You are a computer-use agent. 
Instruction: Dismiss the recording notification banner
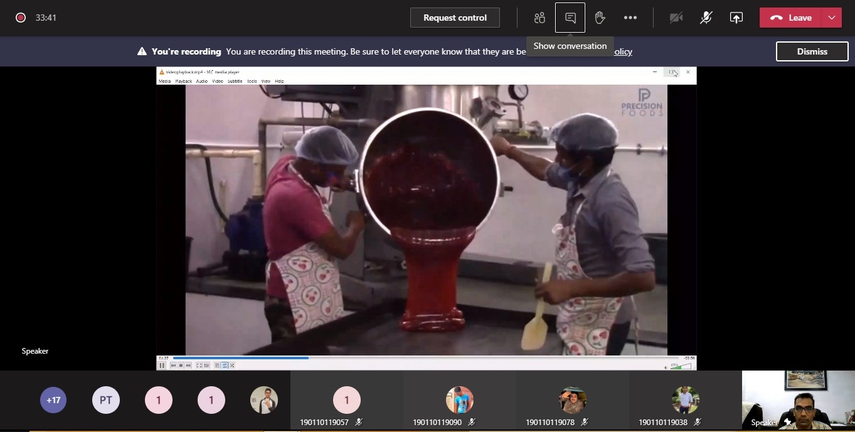pyautogui.click(x=812, y=51)
